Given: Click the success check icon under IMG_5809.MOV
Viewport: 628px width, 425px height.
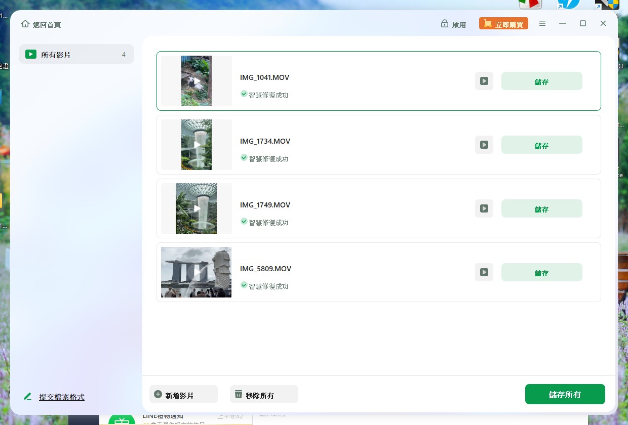Looking at the screenshot, I should tap(244, 285).
